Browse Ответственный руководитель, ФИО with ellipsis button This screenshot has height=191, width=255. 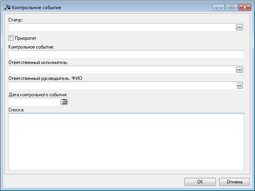pos(240,86)
